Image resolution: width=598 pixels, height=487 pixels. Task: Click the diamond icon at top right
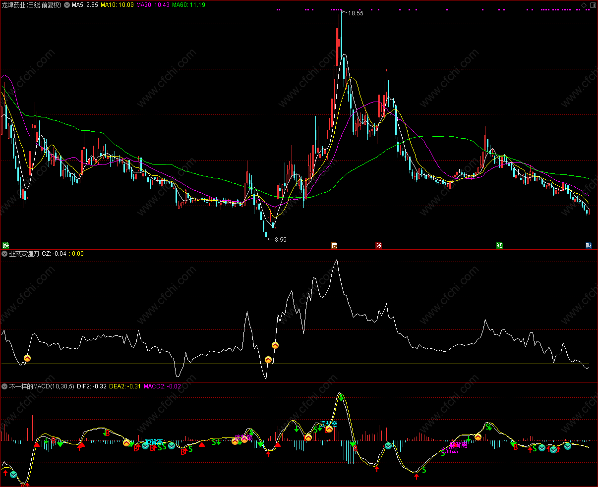584,5
